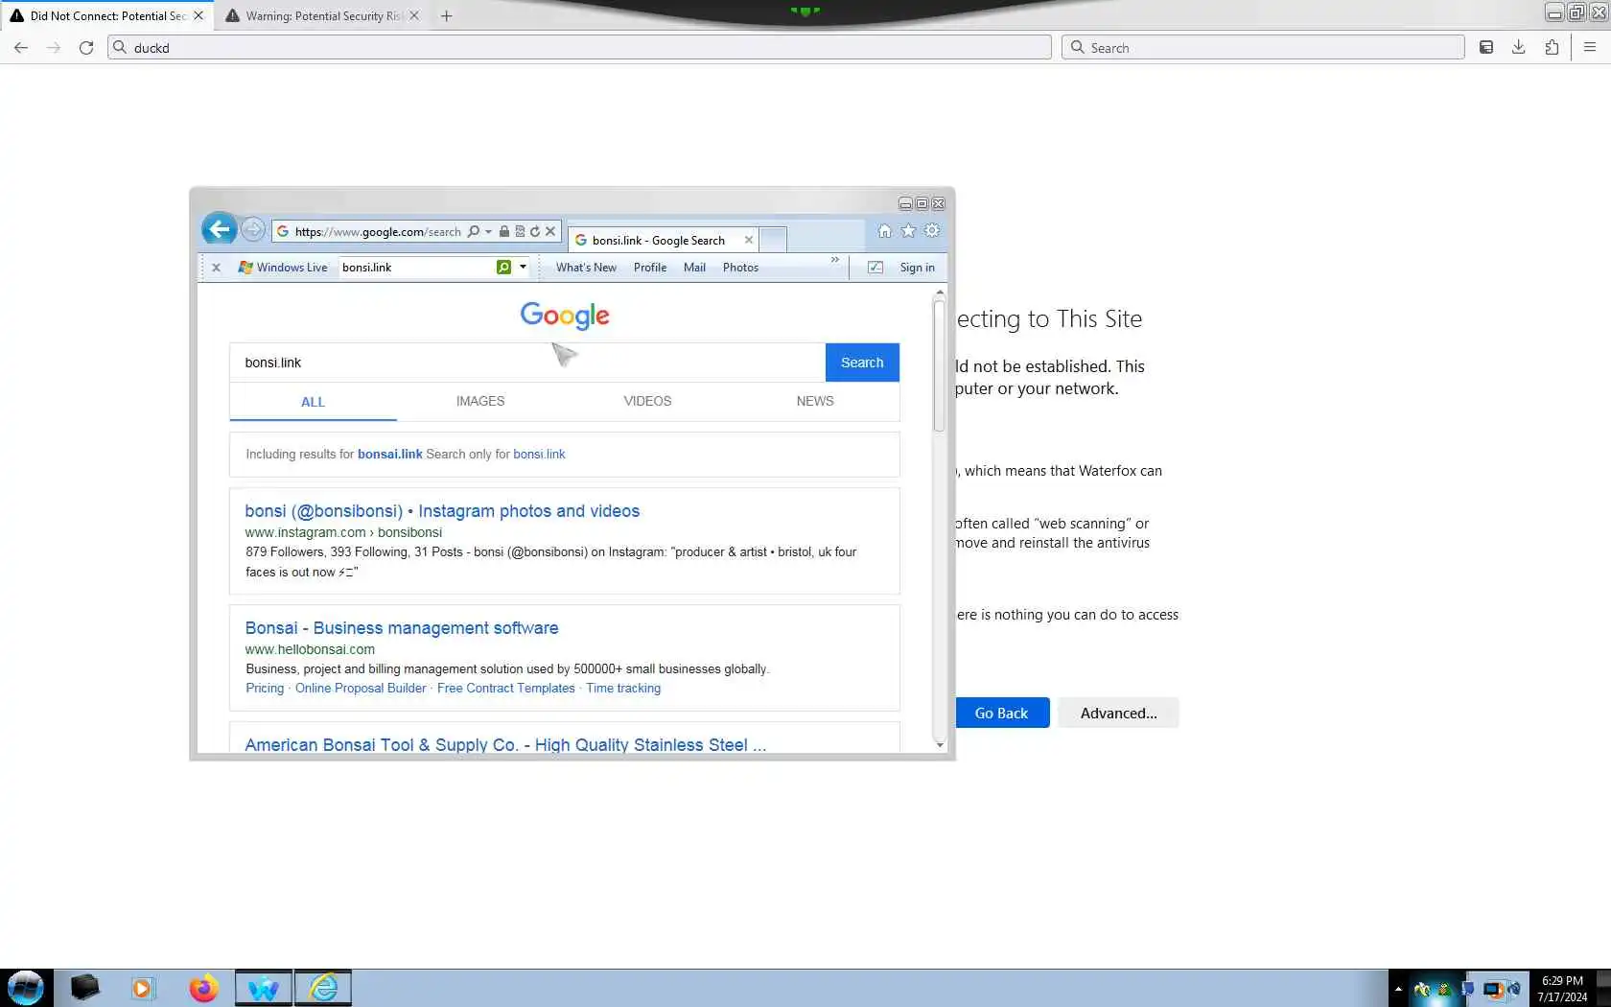The image size is (1611, 1007).
Task: Click the Waterfox URL bar containing duckd
Action: click(579, 47)
